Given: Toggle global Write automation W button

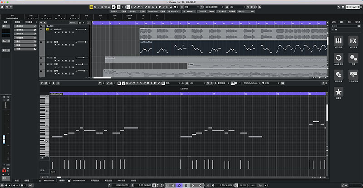Looking at the screenshot, I should tap(106, 7).
